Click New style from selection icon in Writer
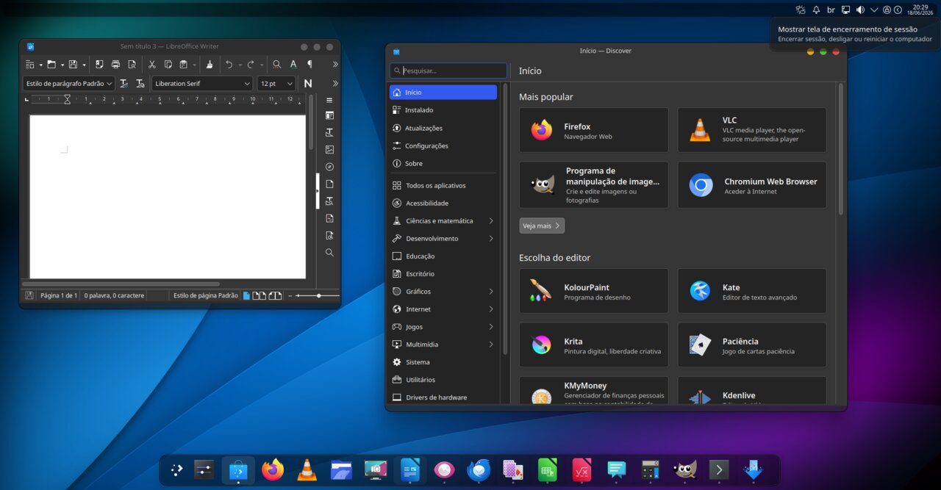 [x=140, y=84]
